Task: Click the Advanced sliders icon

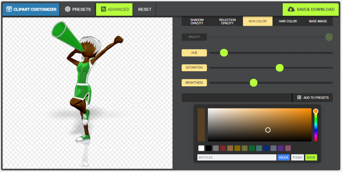Action: pos(103,9)
